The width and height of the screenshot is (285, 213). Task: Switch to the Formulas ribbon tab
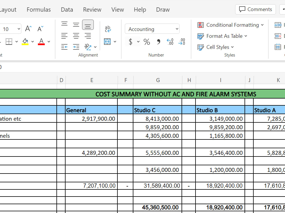(38, 9)
